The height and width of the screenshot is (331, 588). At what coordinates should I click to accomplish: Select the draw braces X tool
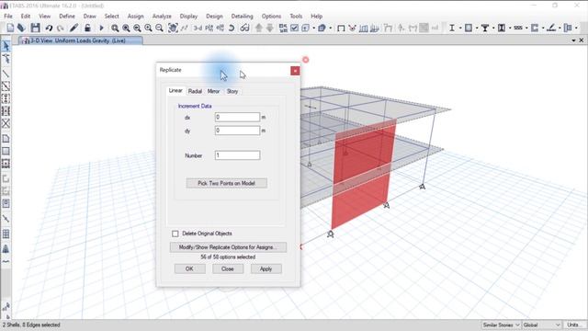pos(6,123)
